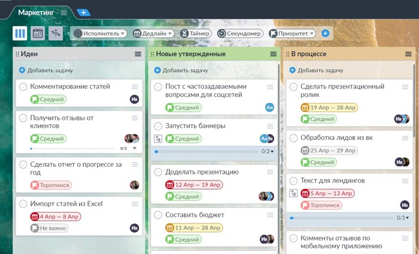Open menu of Текст для лендингов card
The width and height of the screenshot is (419, 254).
[x=405, y=181]
